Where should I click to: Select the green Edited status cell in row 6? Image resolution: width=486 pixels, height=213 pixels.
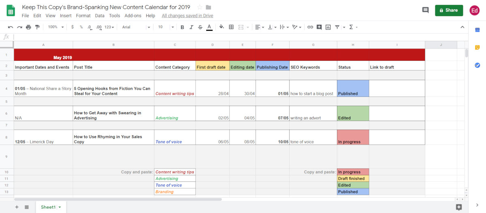click(x=353, y=113)
